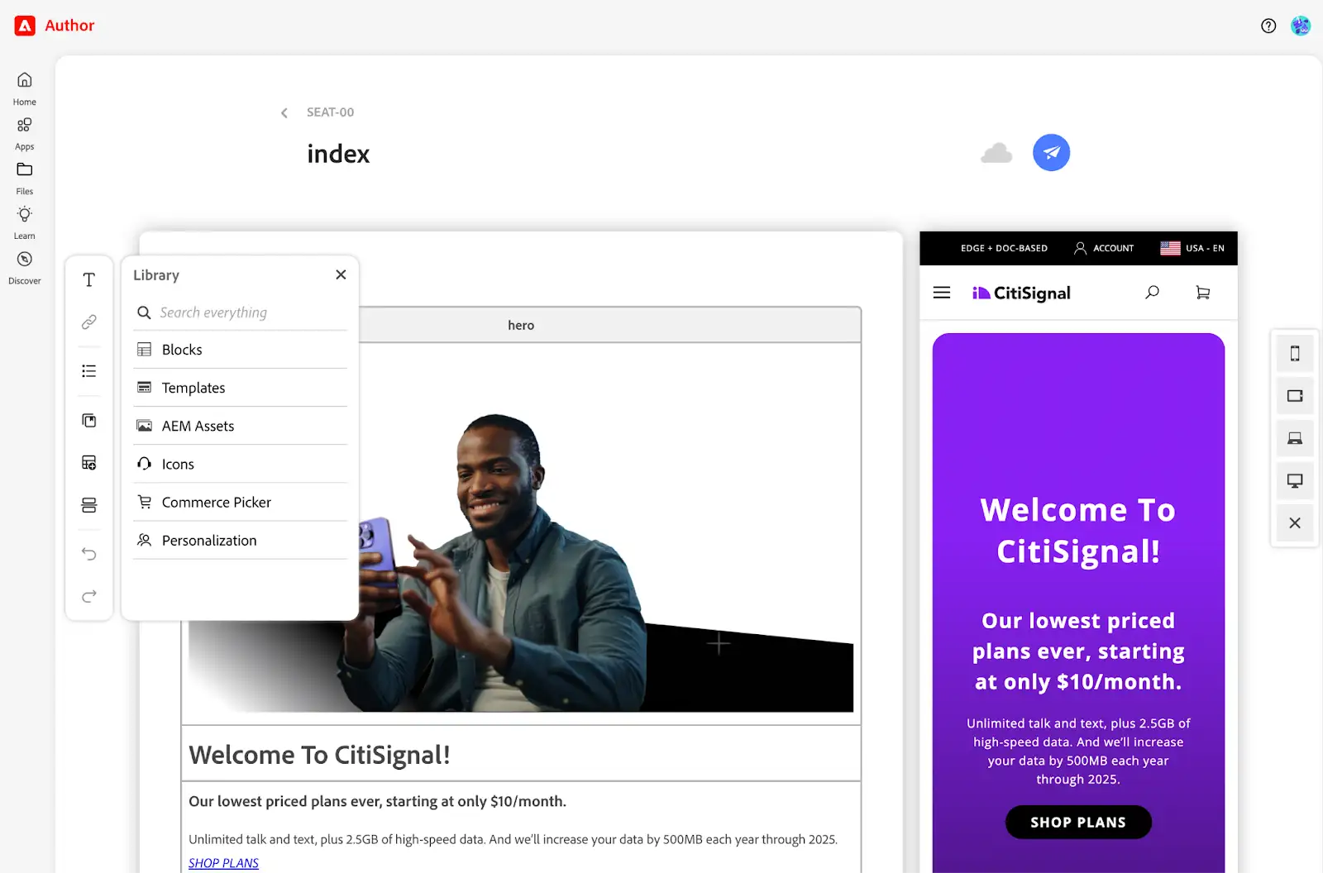Click the Adobe Author logo
Image resolution: width=1323 pixels, height=873 pixels.
pos(55,26)
